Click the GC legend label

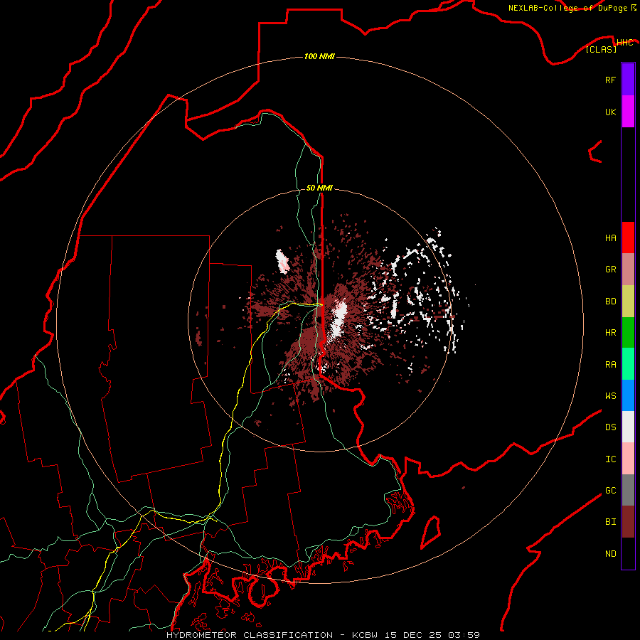coord(610,491)
